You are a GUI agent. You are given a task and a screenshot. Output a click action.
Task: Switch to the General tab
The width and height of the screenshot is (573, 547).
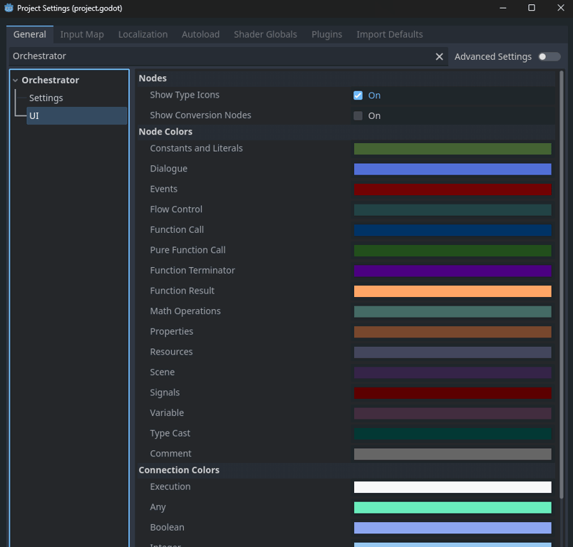[30, 34]
